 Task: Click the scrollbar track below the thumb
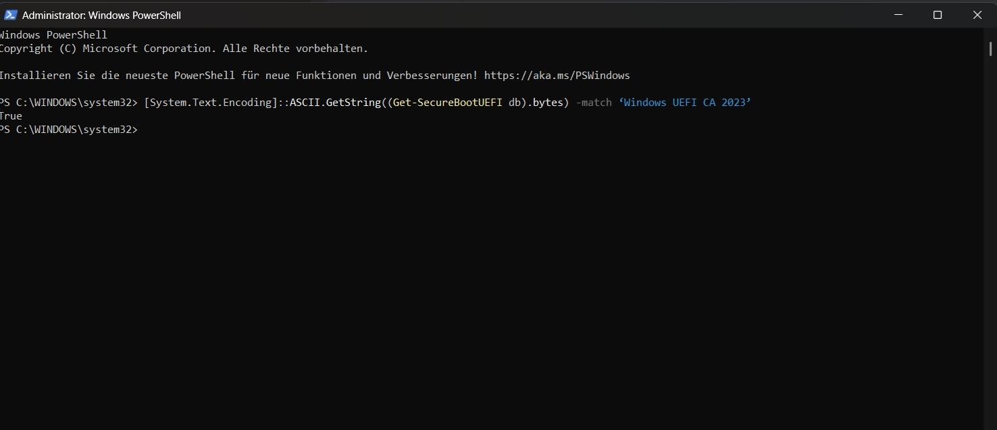pos(990,236)
